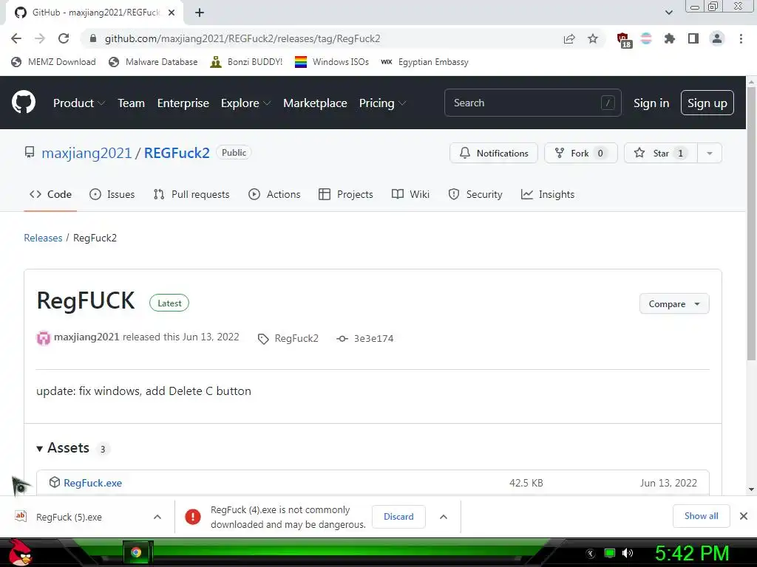Viewport: 757px width, 567px height.
Task: Click the commit icon beside 3e3e174
Action: (x=342, y=338)
